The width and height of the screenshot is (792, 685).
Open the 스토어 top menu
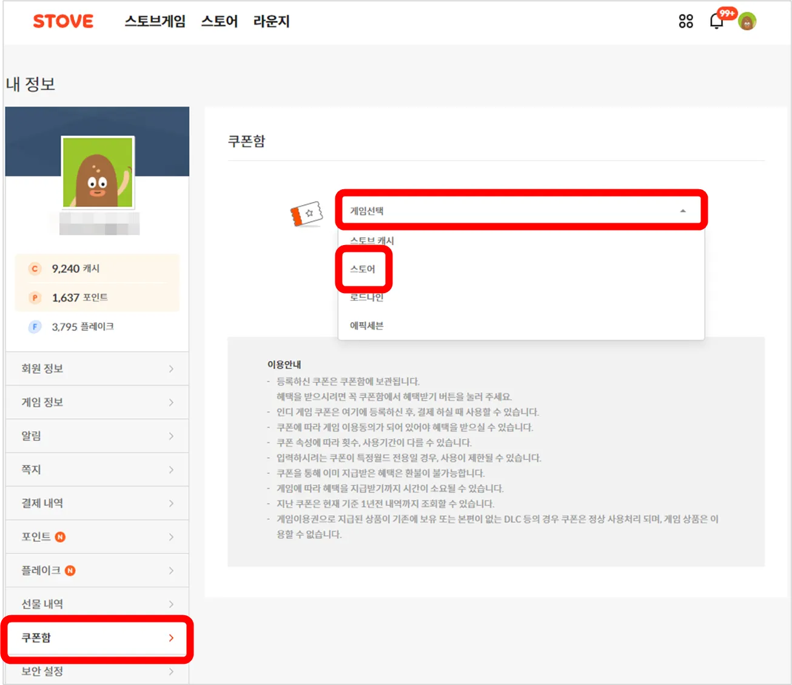pos(220,21)
